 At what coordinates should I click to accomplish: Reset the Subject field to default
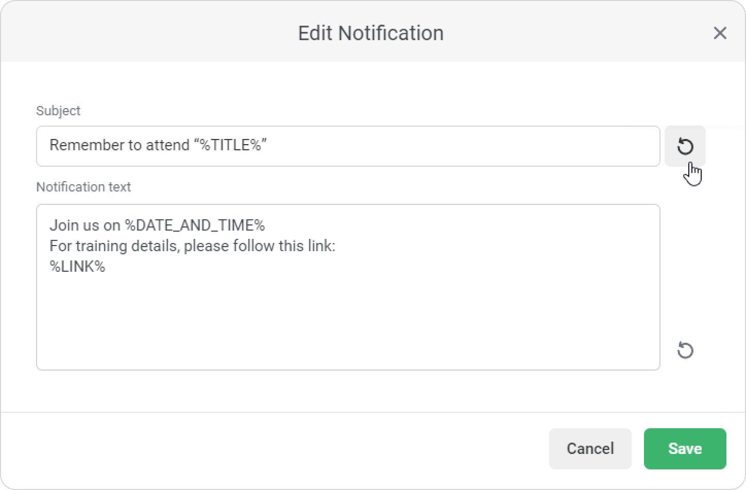[x=685, y=147]
